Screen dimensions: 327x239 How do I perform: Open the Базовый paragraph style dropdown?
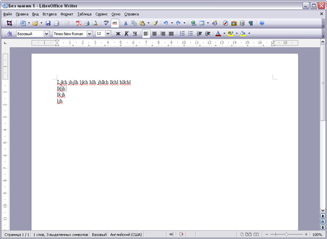[x=46, y=34]
